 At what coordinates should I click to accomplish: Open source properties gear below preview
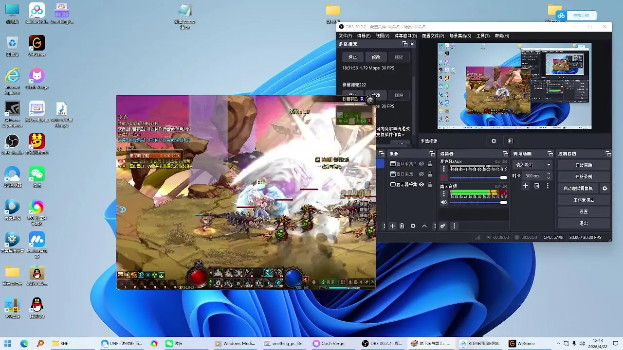494,141
